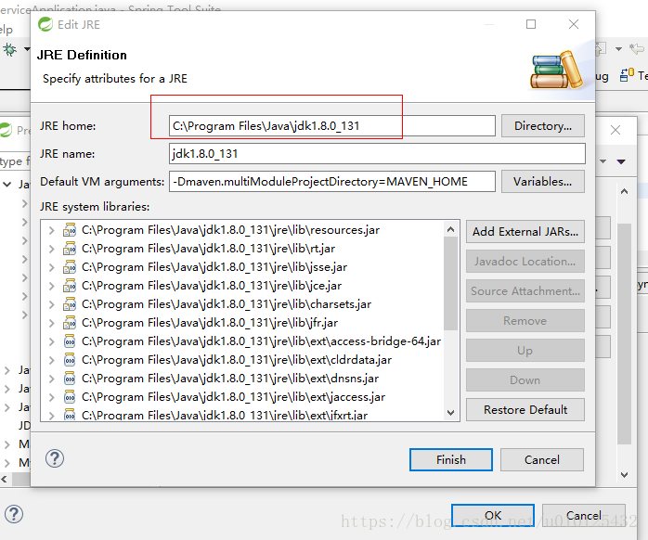The image size is (648, 540).
Task: Select row ending in ext\cldrdata.jar
Action: click(237, 360)
